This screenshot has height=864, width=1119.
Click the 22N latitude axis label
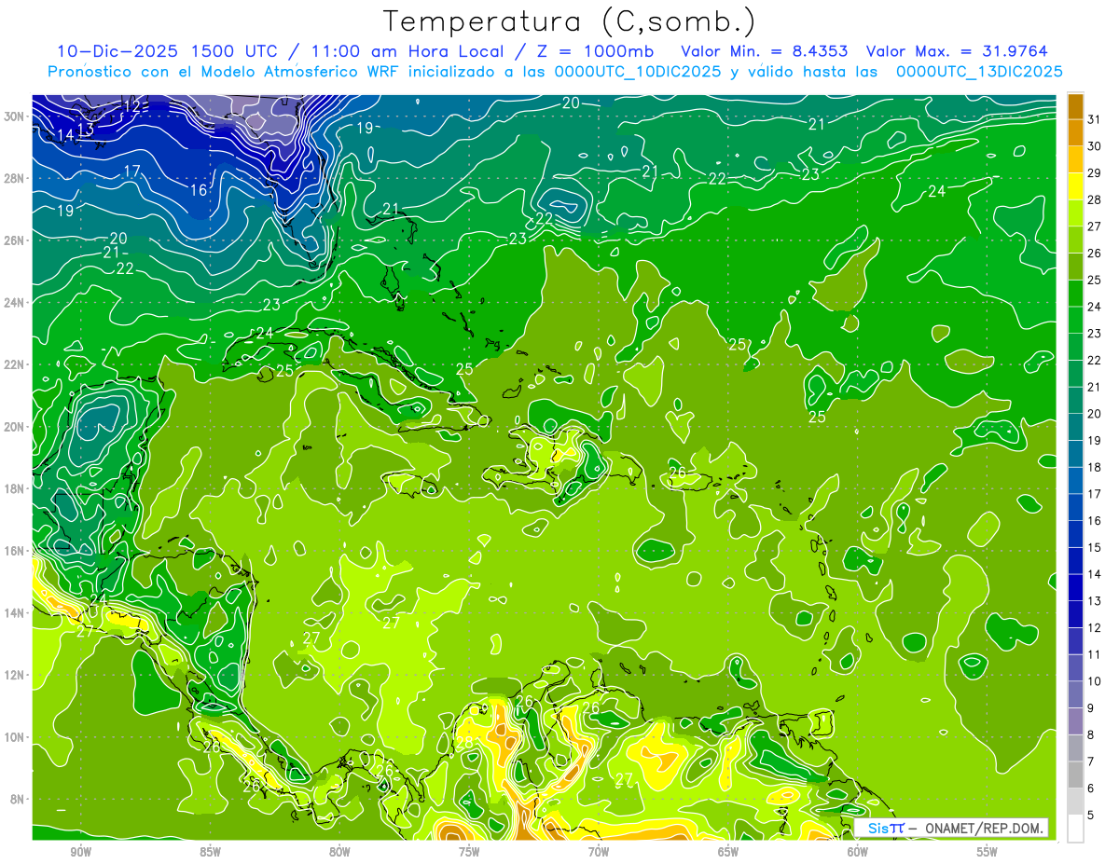pyautogui.click(x=16, y=363)
